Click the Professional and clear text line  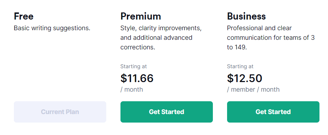[x=259, y=28]
